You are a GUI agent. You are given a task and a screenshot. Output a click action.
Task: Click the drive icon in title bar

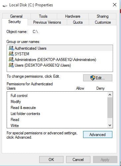point(5,5)
